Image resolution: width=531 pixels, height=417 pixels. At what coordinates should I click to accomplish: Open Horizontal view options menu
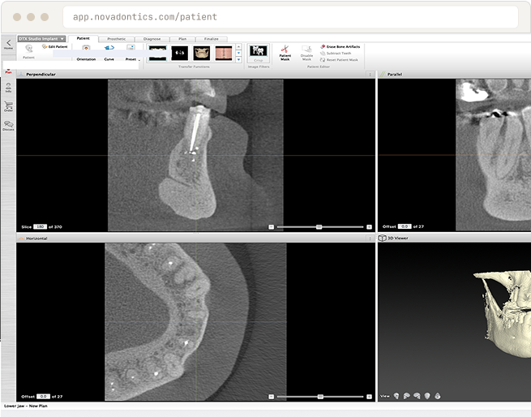coord(370,239)
